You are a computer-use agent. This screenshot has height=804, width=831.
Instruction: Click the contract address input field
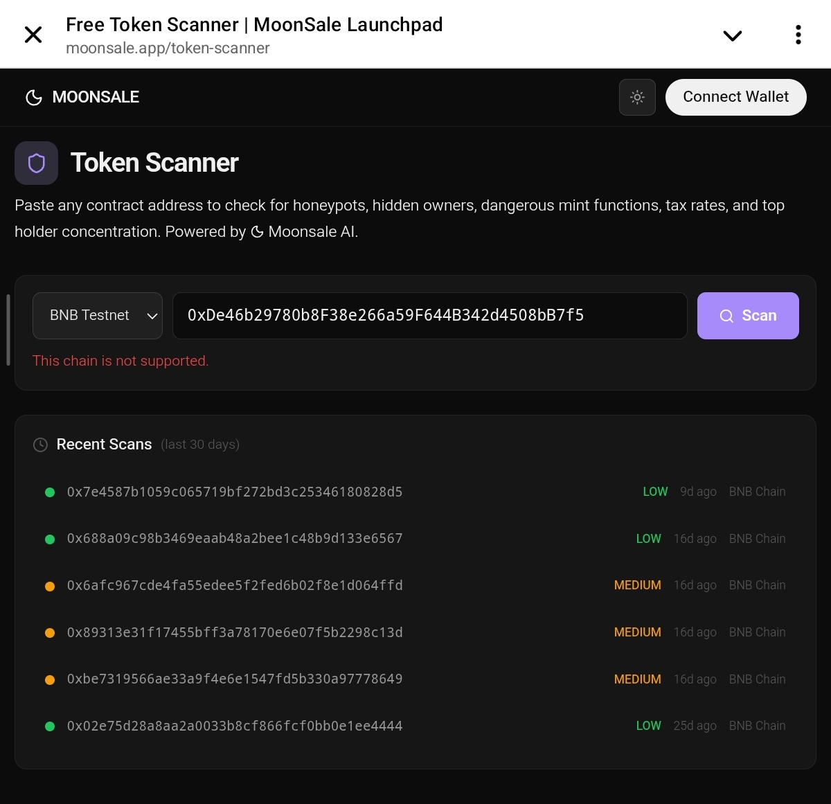429,316
